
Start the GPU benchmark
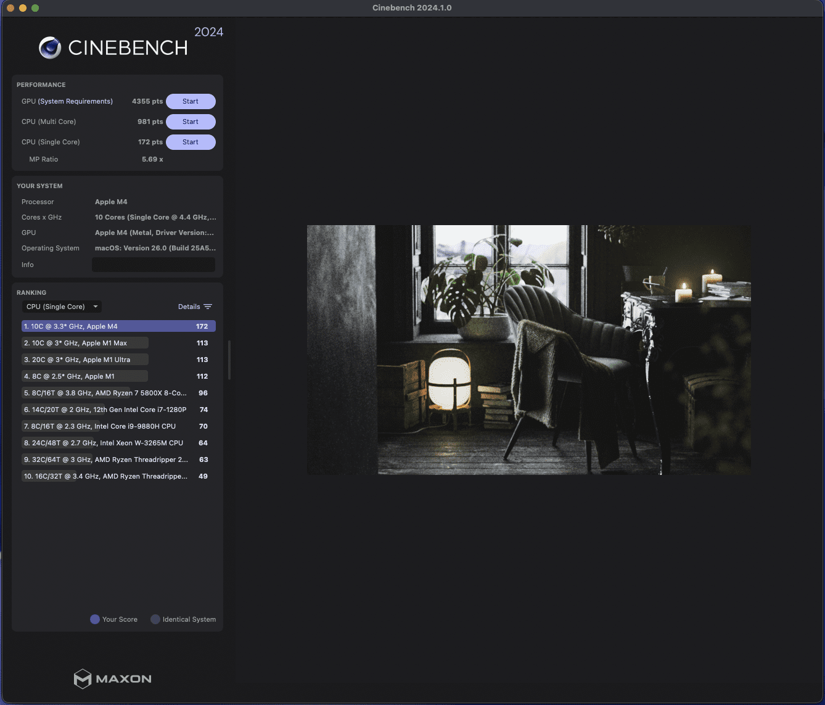(x=191, y=101)
